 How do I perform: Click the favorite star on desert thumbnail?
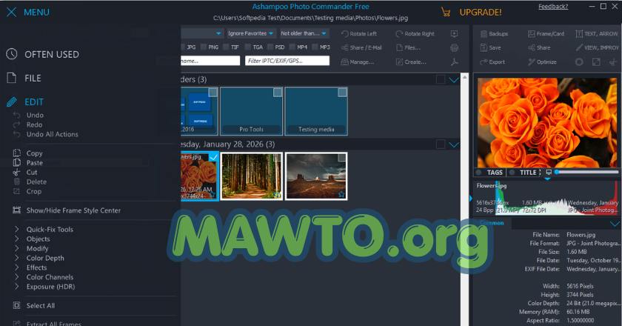pyautogui.click(x=341, y=194)
